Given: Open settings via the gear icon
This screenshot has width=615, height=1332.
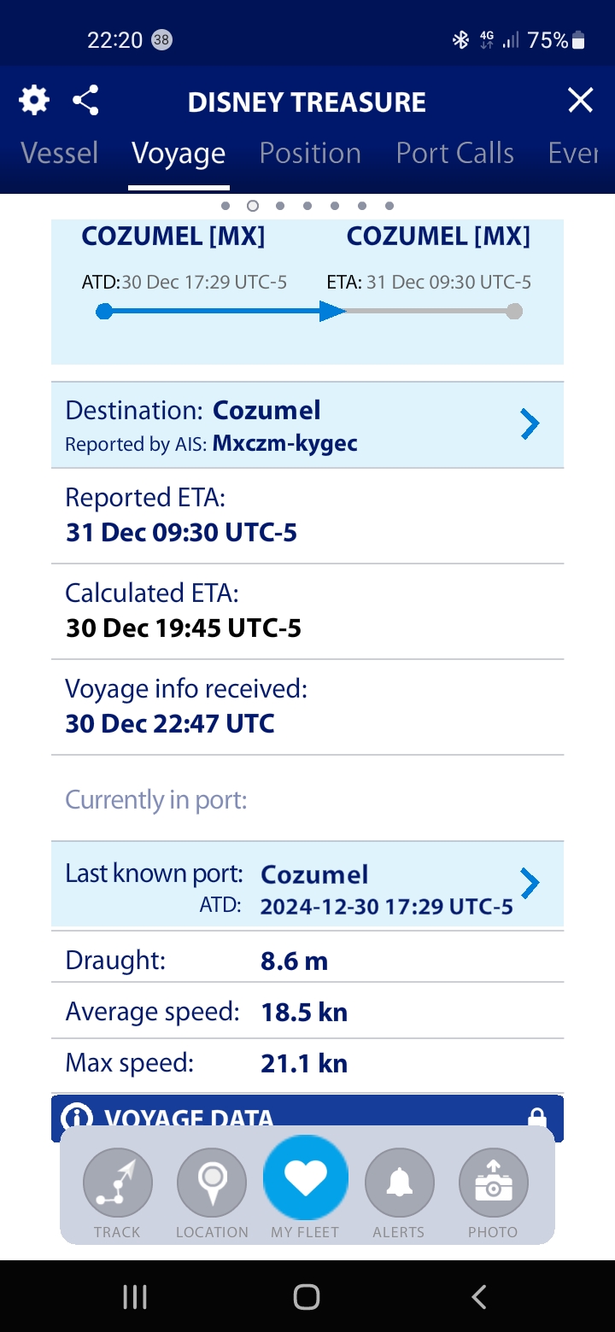Looking at the screenshot, I should point(34,101).
